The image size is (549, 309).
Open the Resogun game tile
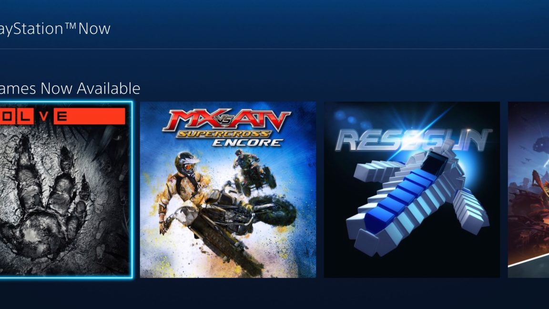[x=412, y=189]
